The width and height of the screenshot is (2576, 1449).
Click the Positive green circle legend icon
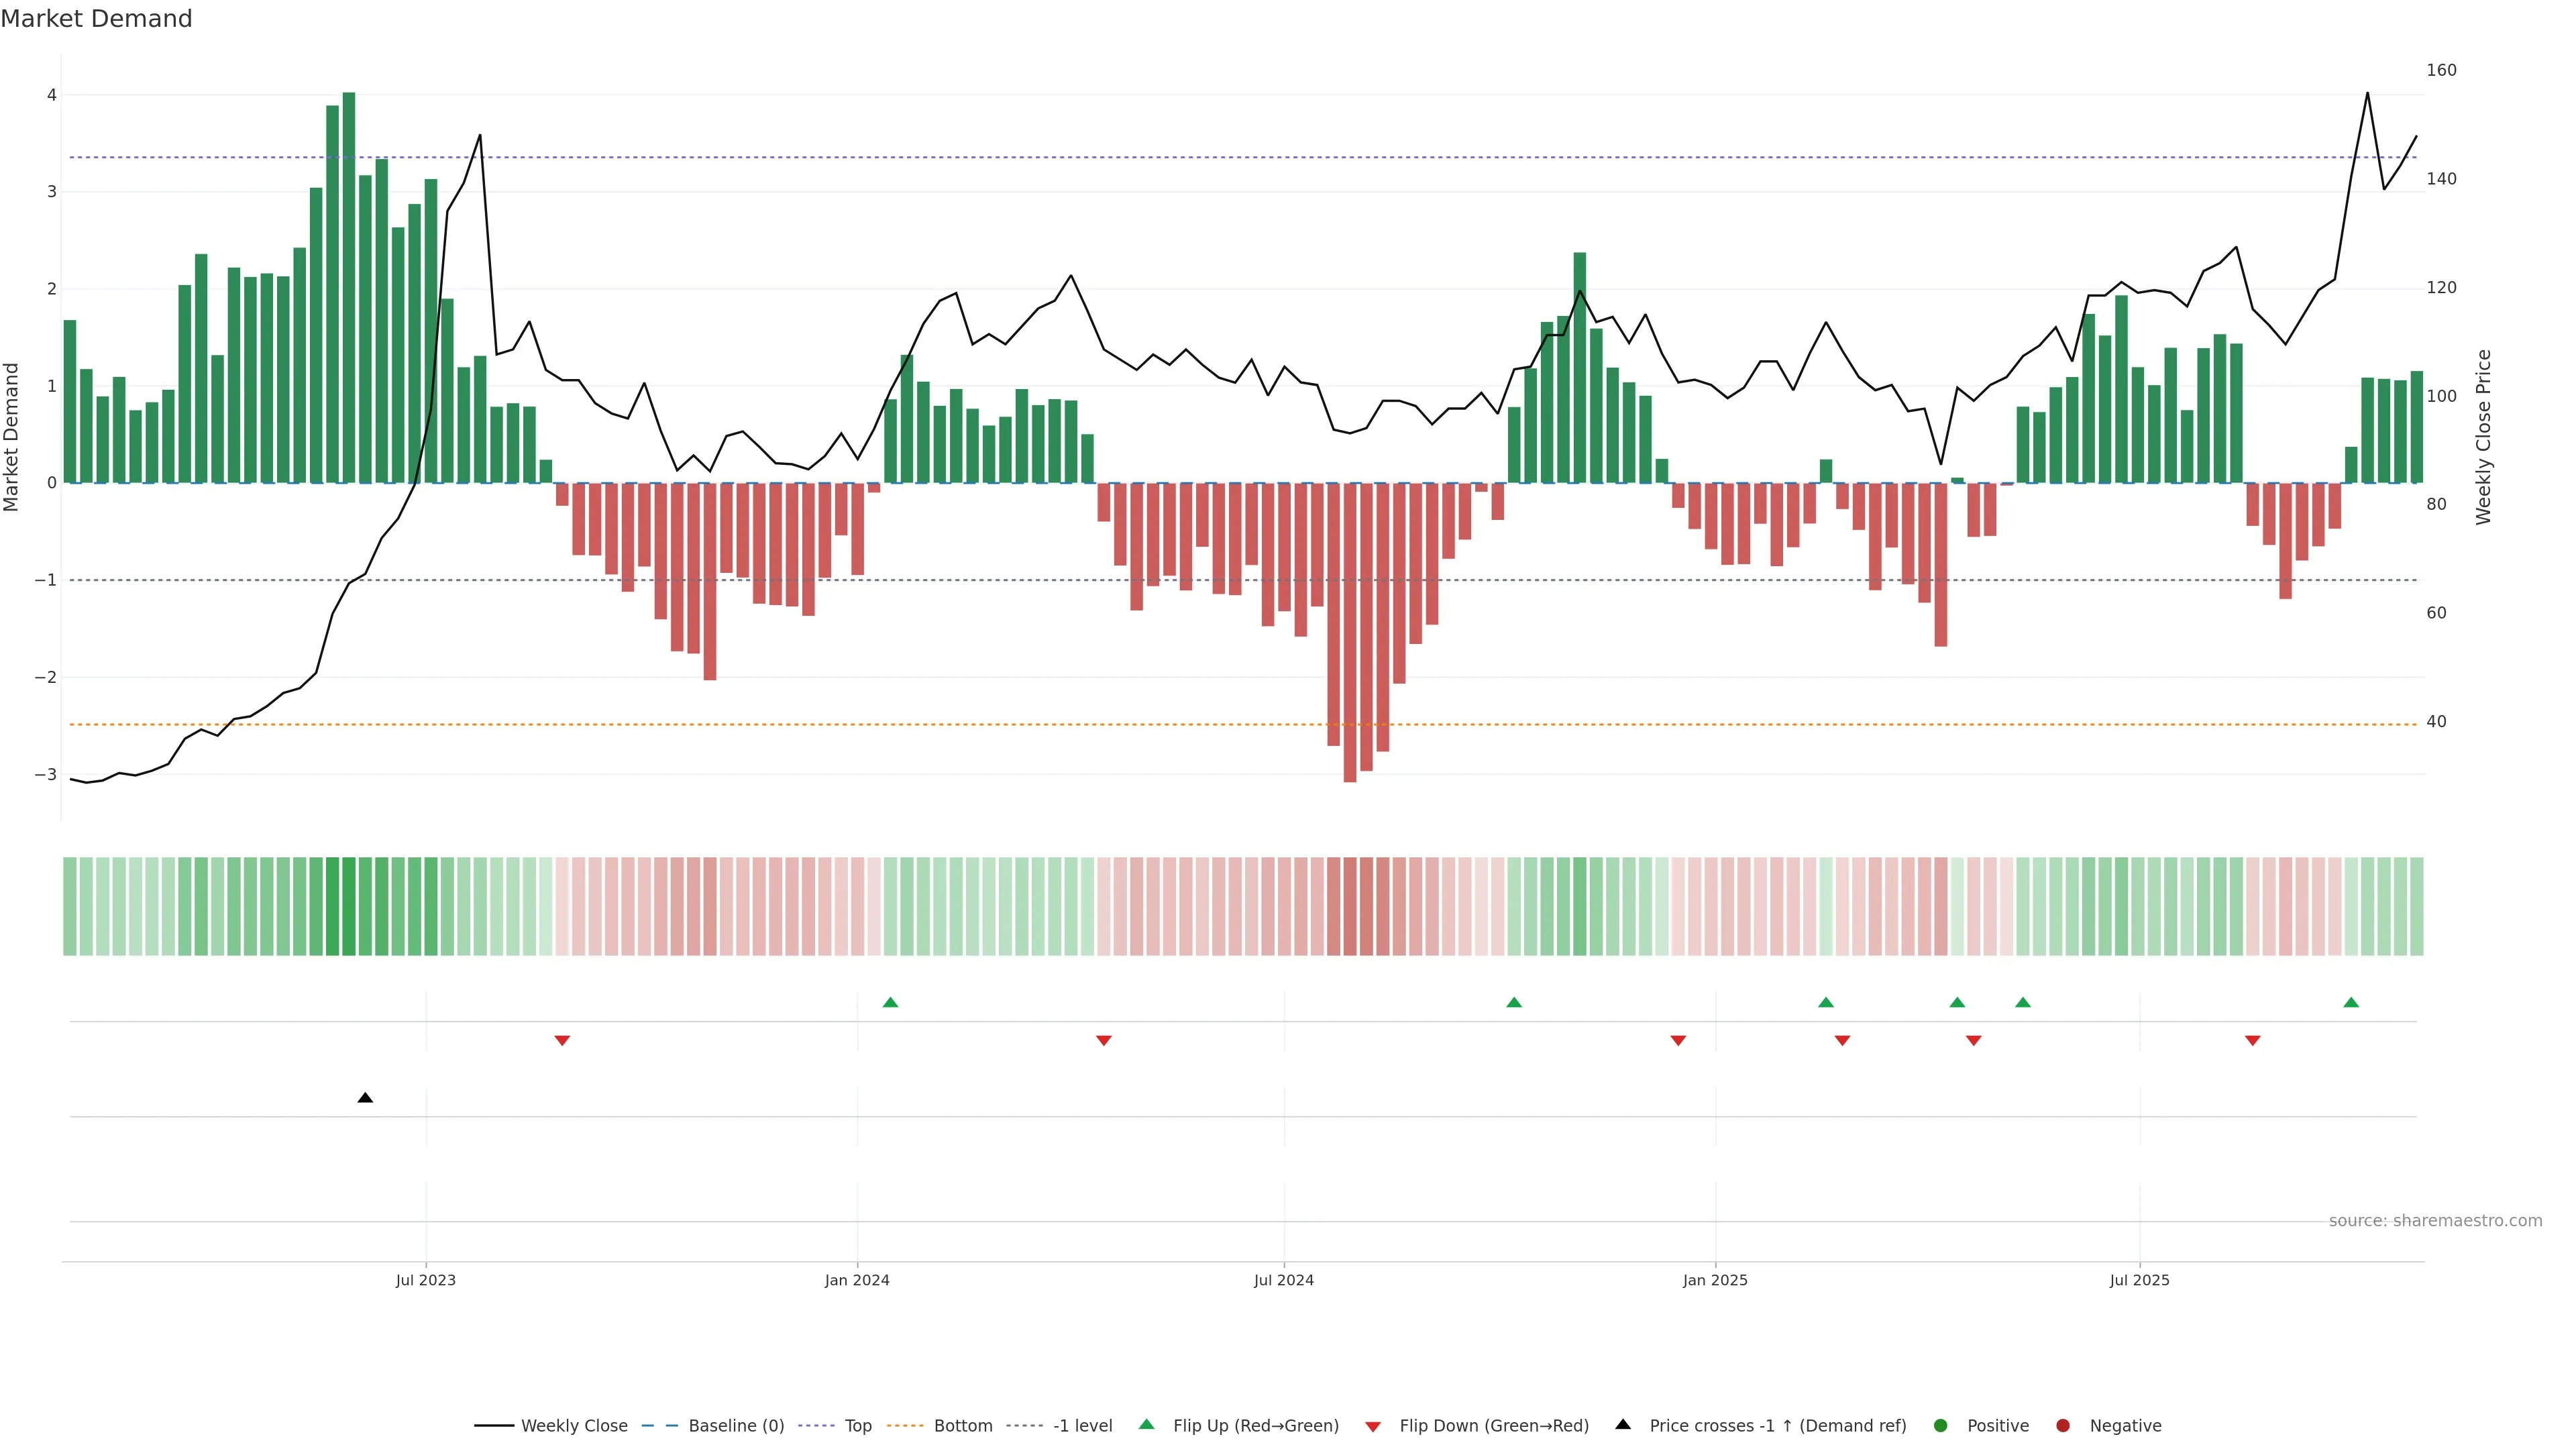point(1941,1425)
